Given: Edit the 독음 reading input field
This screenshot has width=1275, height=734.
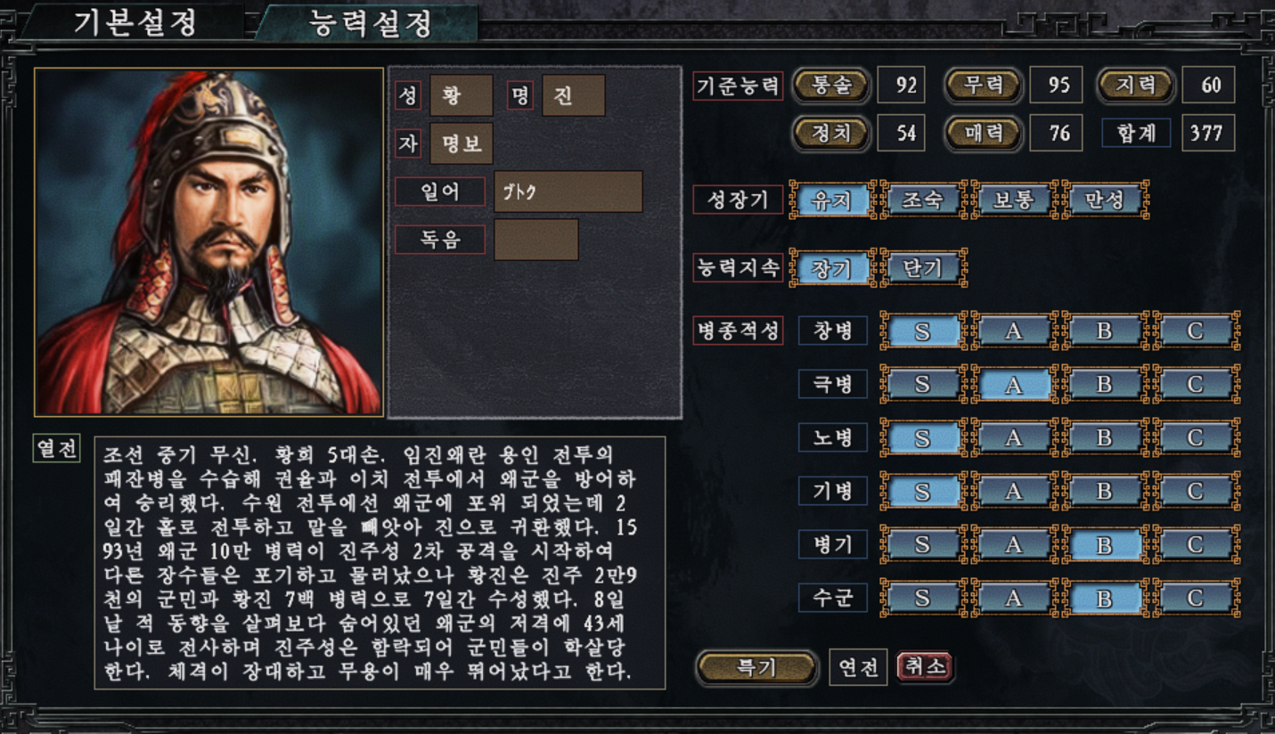Looking at the screenshot, I should click(536, 239).
